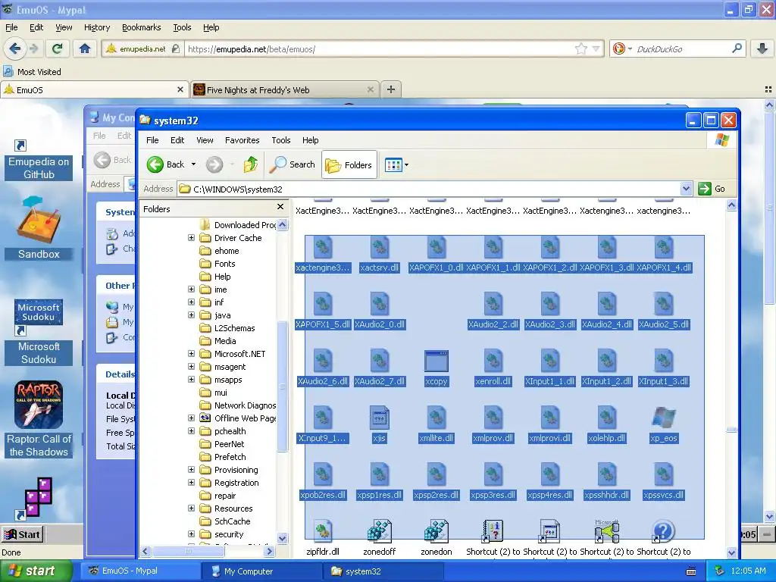
Task: Click the EmuOS inner Start button
Action: [x=22, y=534]
